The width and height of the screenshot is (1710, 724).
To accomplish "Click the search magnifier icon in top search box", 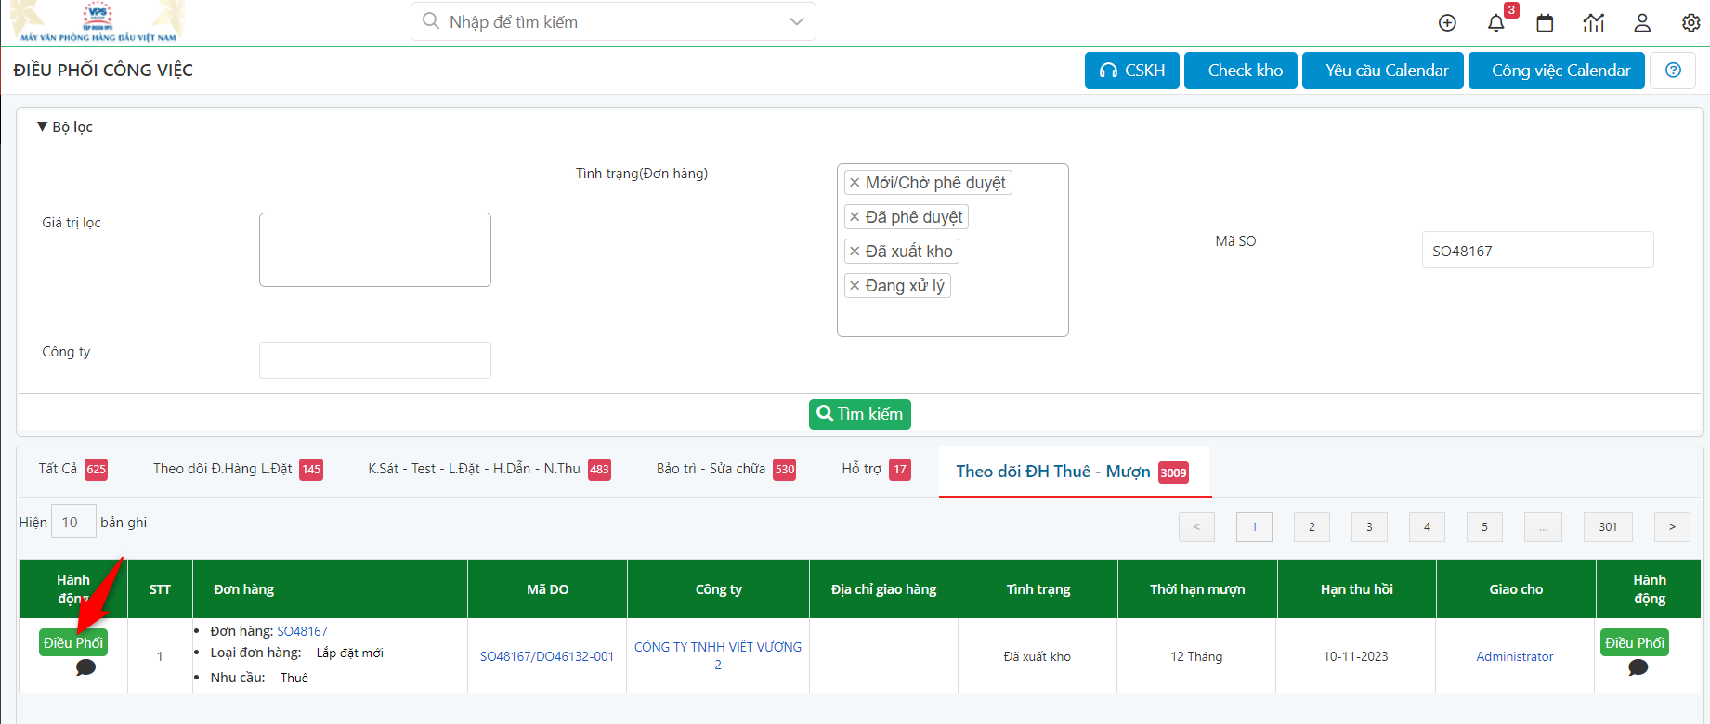I will tap(431, 21).
